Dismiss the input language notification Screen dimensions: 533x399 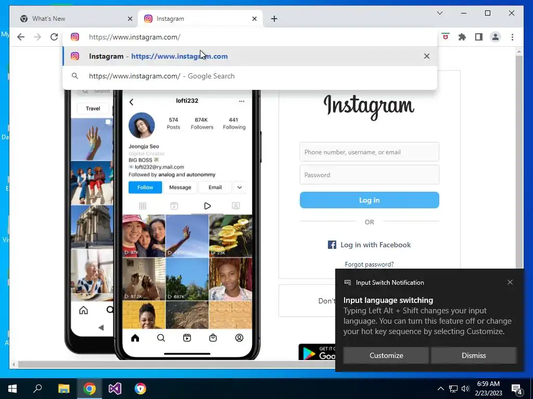(474, 355)
